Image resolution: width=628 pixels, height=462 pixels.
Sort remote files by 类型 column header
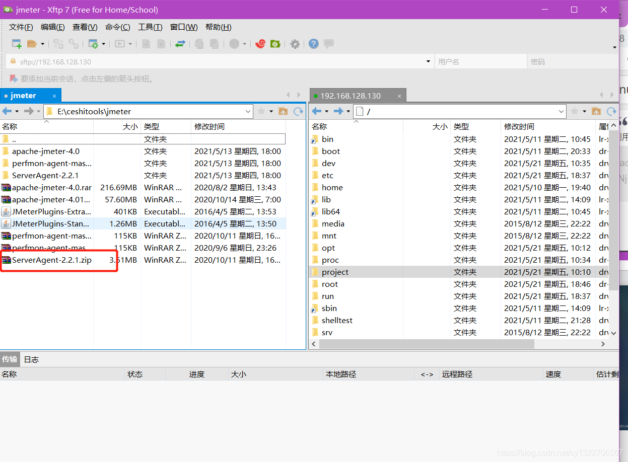click(x=476, y=126)
